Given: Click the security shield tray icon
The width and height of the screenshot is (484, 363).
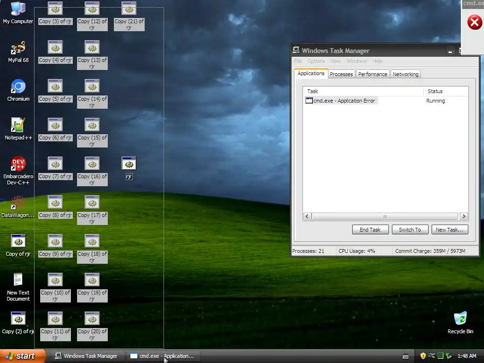Looking at the screenshot, I should click(423, 356).
